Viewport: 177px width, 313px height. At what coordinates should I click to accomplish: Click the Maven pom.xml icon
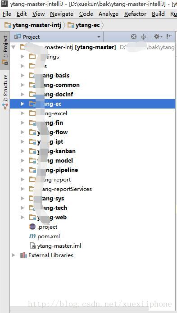click(x=32, y=236)
